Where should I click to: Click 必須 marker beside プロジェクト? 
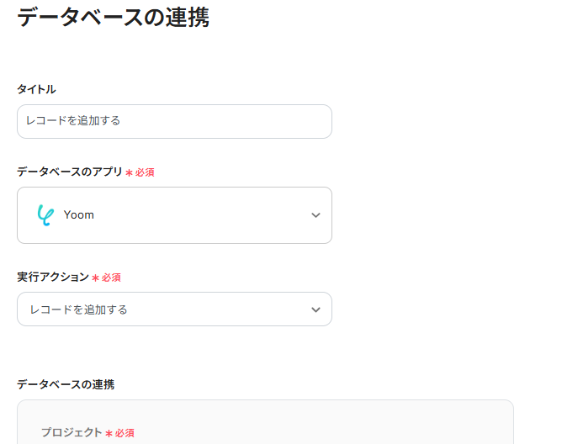tap(125, 433)
